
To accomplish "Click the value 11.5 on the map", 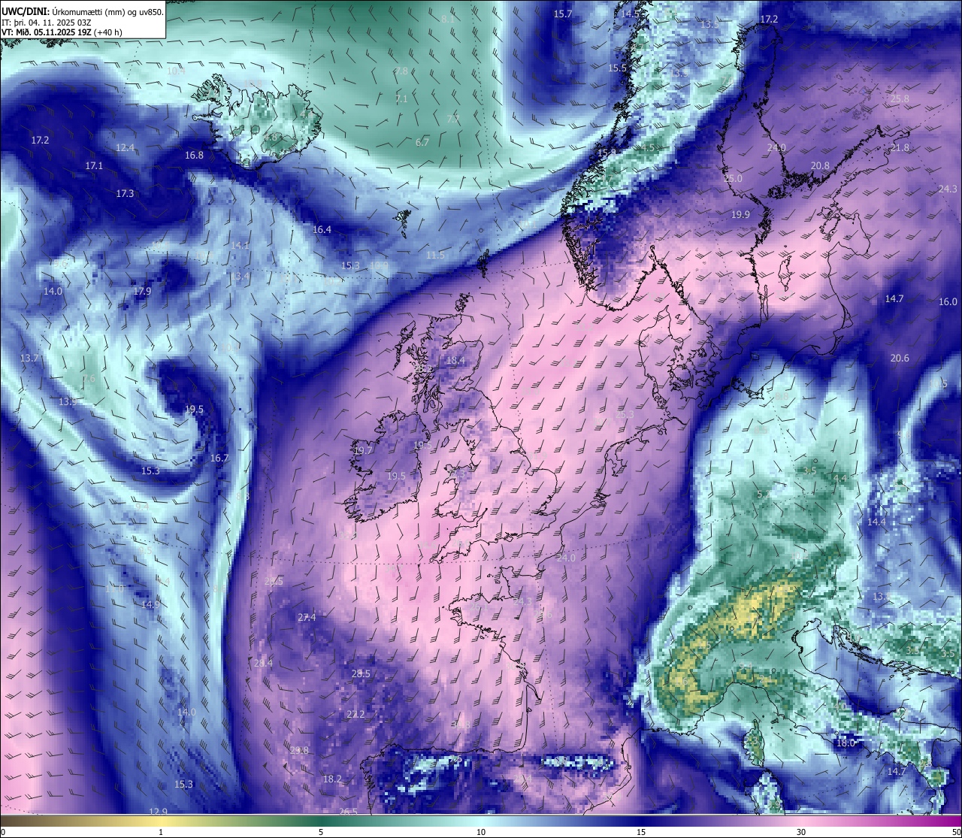I will [x=435, y=255].
